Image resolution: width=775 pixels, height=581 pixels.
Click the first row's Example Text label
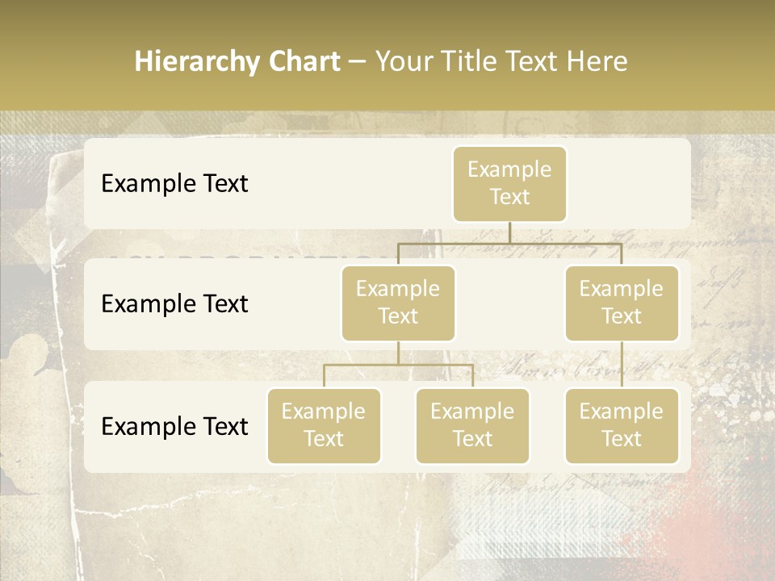(174, 184)
